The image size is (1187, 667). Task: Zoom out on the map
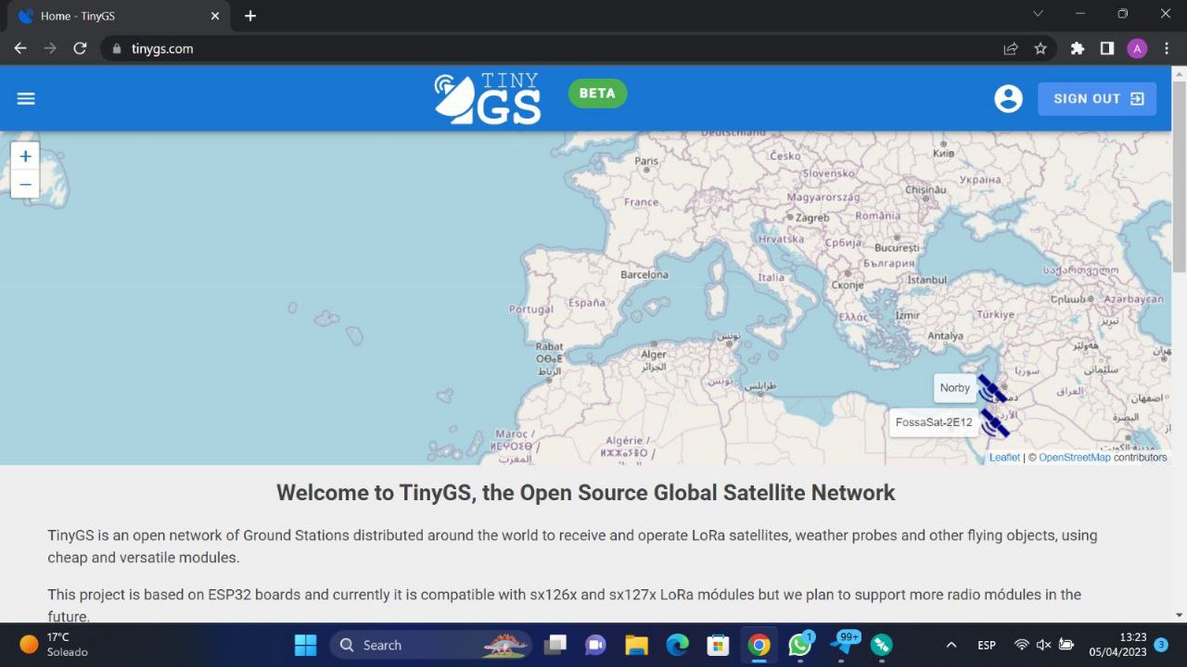coord(25,184)
